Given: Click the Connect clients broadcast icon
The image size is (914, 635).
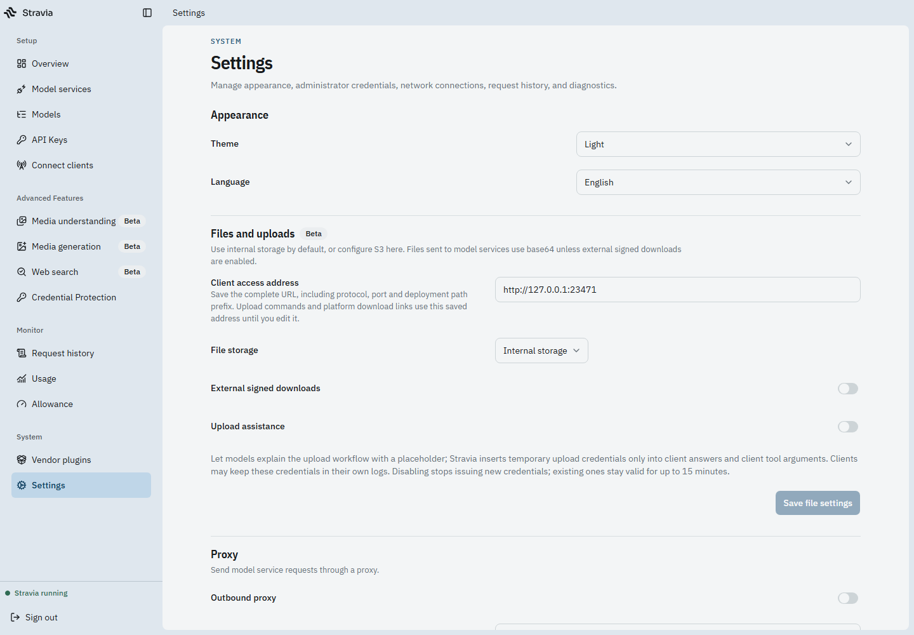Looking at the screenshot, I should click(x=22, y=165).
